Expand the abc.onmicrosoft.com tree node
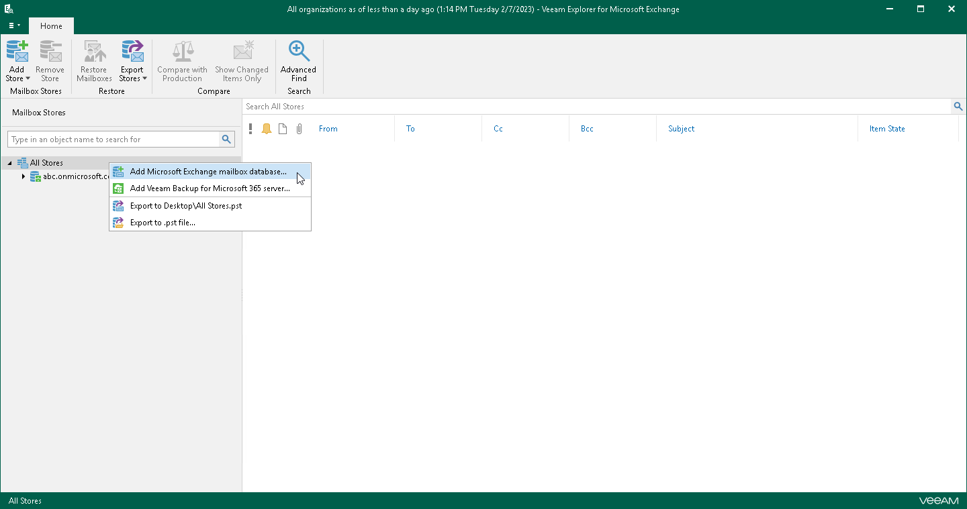 coord(25,176)
